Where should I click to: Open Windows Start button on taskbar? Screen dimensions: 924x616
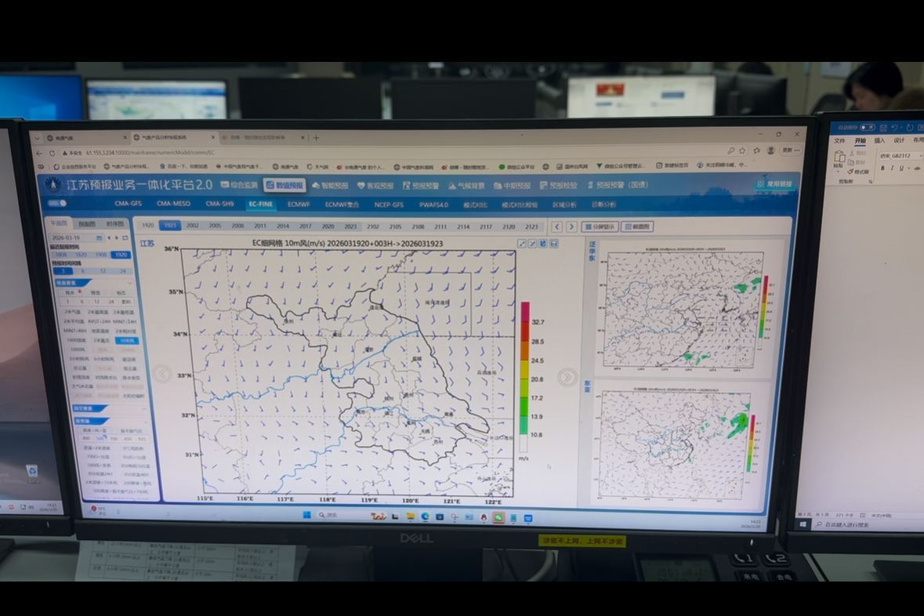coord(306,515)
